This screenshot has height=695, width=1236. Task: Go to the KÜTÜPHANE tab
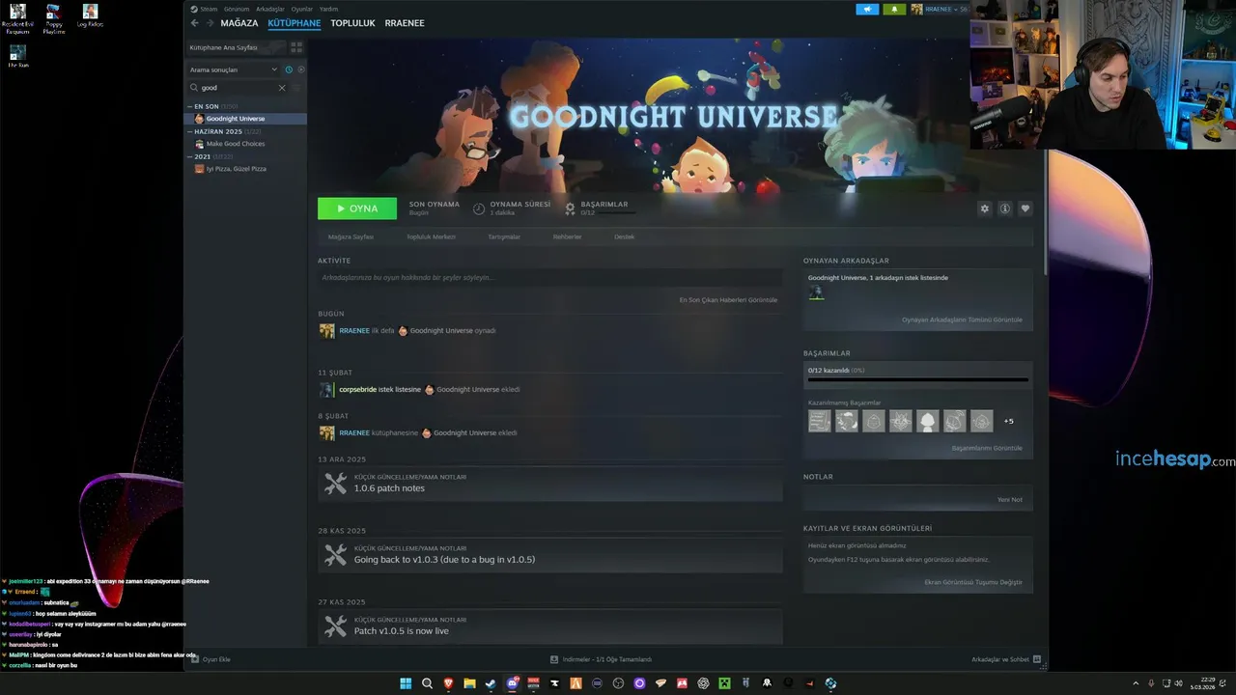pos(295,23)
